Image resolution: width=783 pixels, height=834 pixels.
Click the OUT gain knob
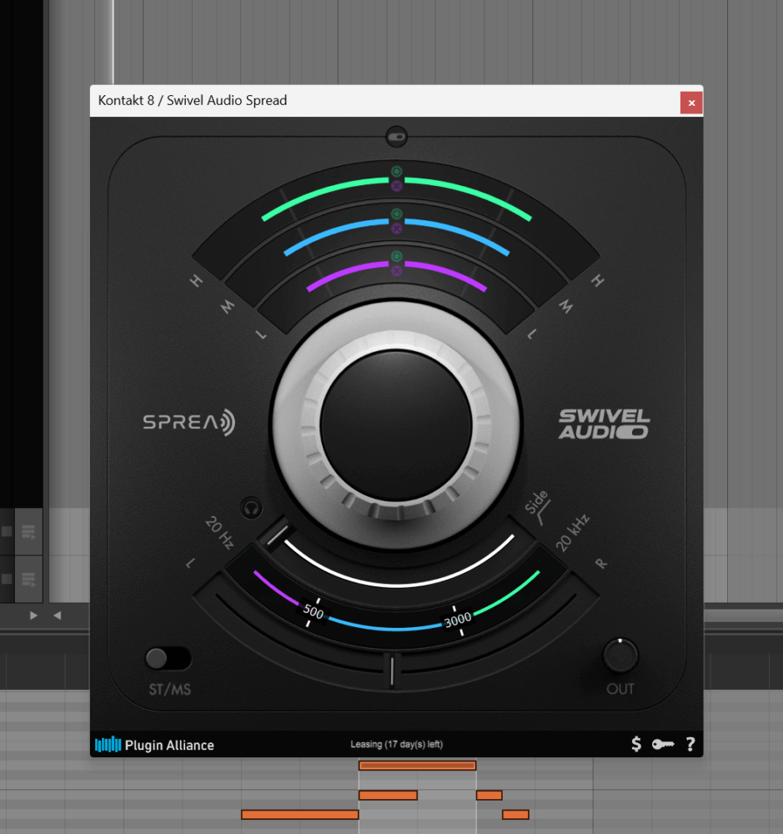tap(620, 656)
